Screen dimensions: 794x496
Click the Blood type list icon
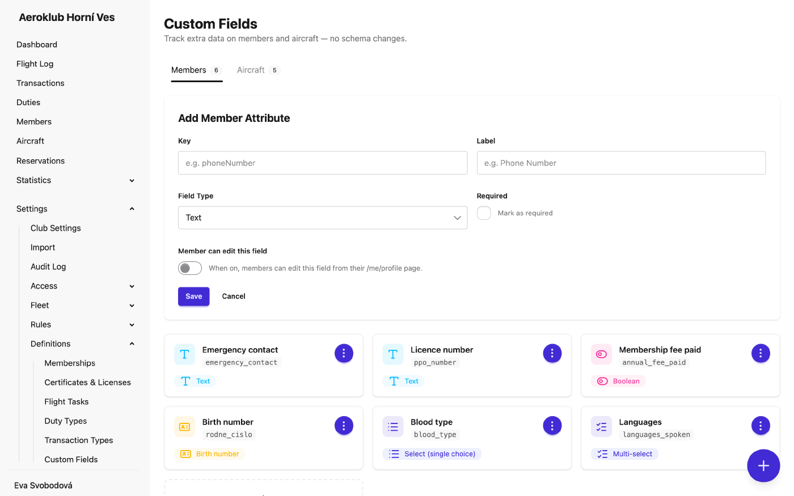(x=393, y=427)
